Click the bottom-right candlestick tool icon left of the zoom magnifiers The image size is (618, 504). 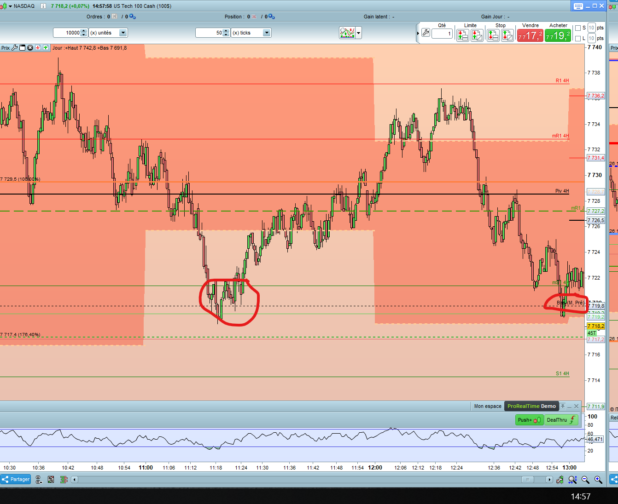[x=560, y=480]
